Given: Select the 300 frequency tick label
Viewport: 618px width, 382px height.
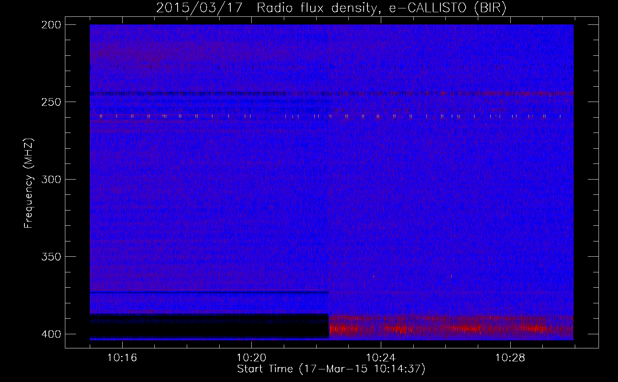Looking at the screenshot, I should (x=51, y=179).
